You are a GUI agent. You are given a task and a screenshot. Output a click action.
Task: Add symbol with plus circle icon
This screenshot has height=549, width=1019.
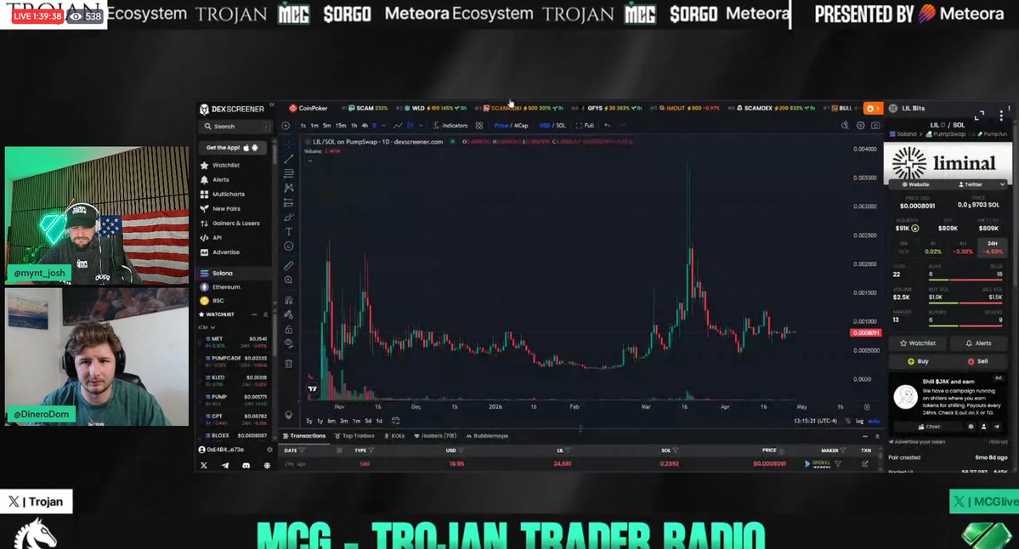pyautogui.click(x=286, y=126)
